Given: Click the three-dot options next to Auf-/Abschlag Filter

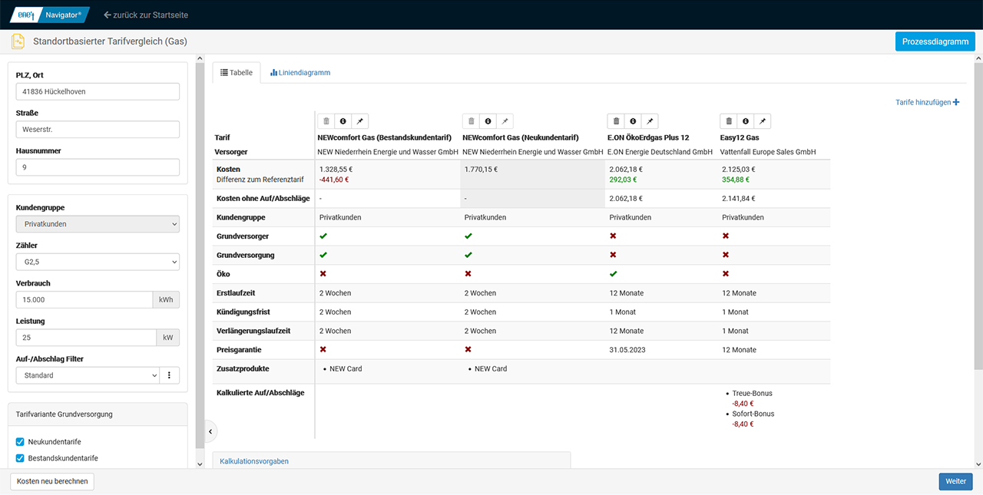Looking at the screenshot, I should point(170,375).
